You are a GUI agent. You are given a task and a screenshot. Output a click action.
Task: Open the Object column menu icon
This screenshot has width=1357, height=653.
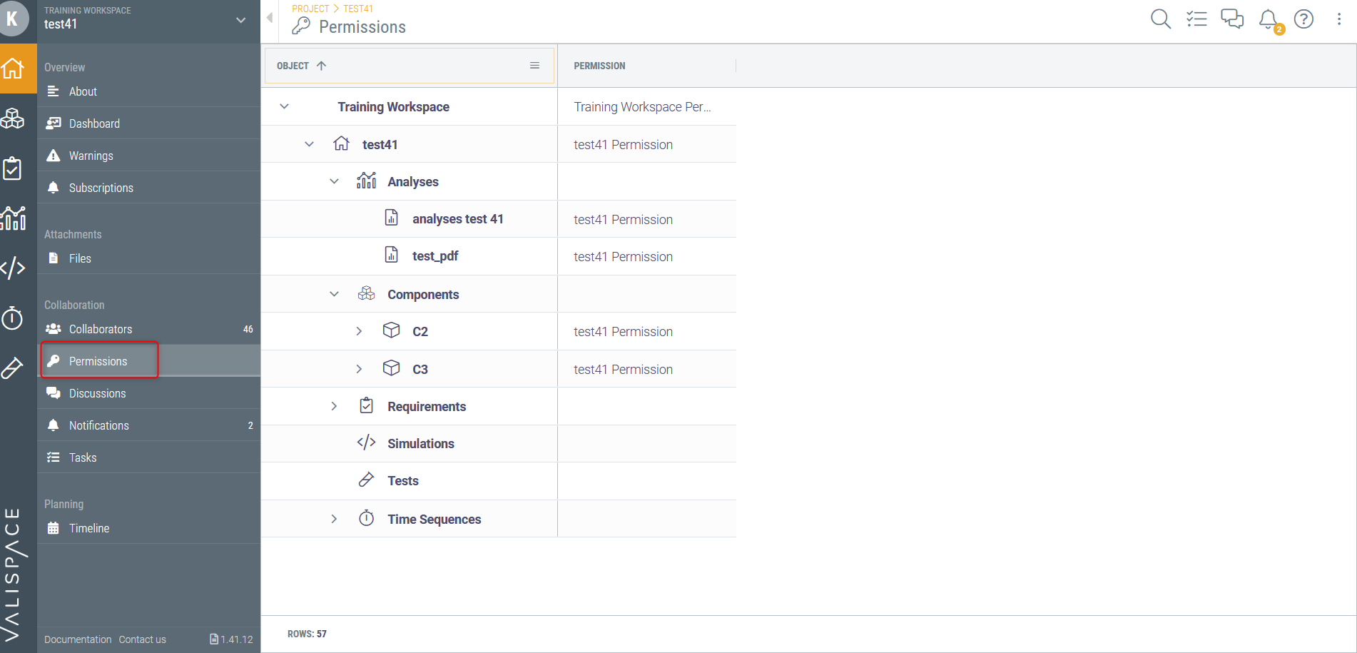534,66
